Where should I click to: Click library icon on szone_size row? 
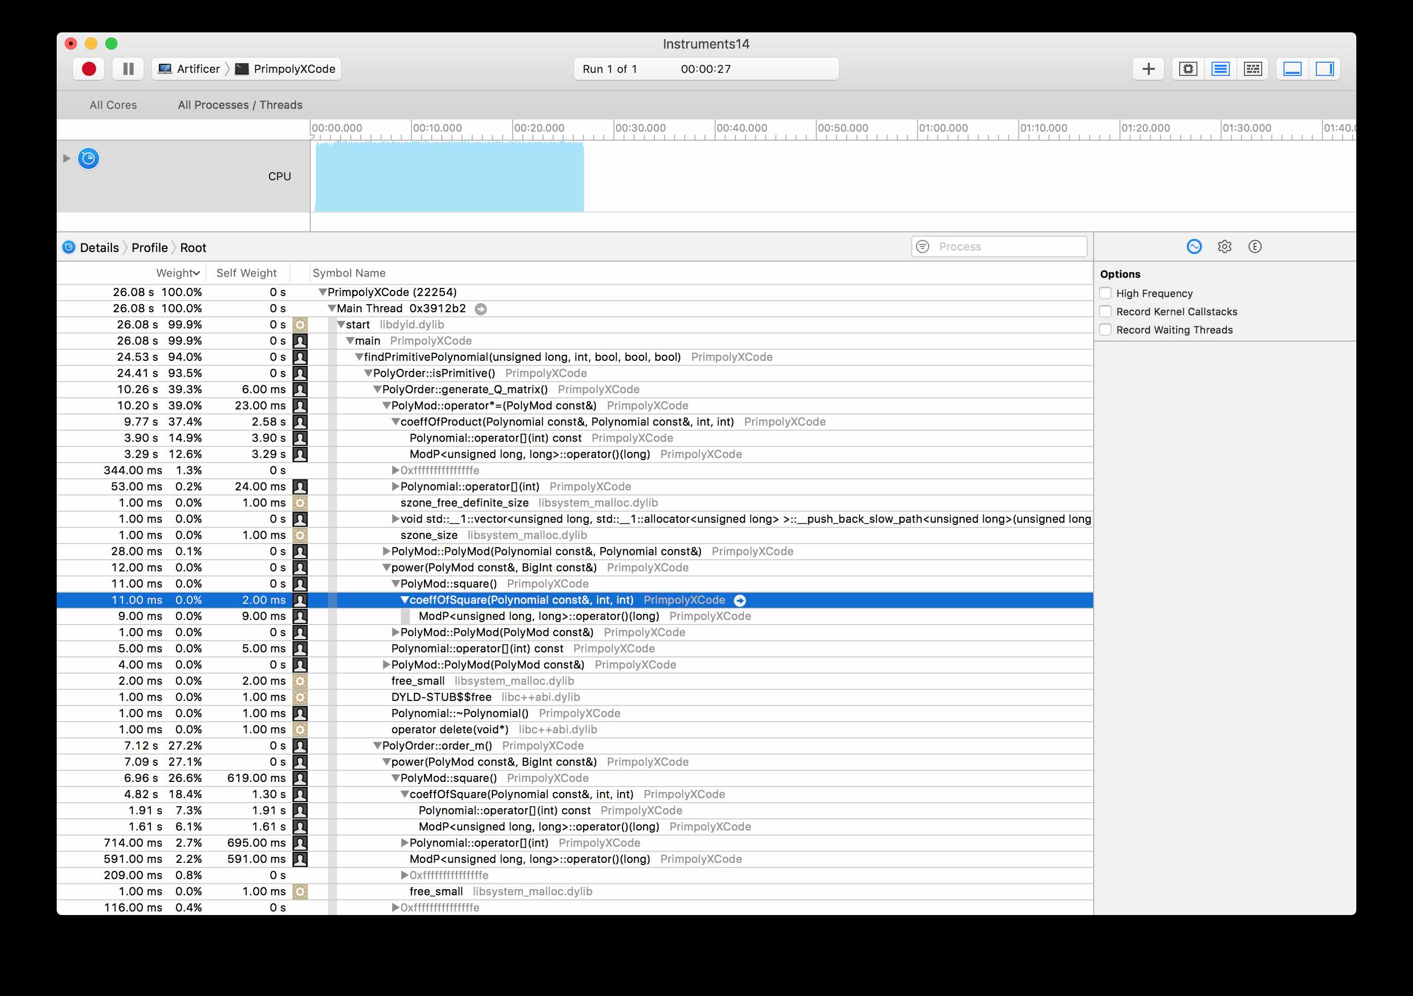[x=300, y=535]
